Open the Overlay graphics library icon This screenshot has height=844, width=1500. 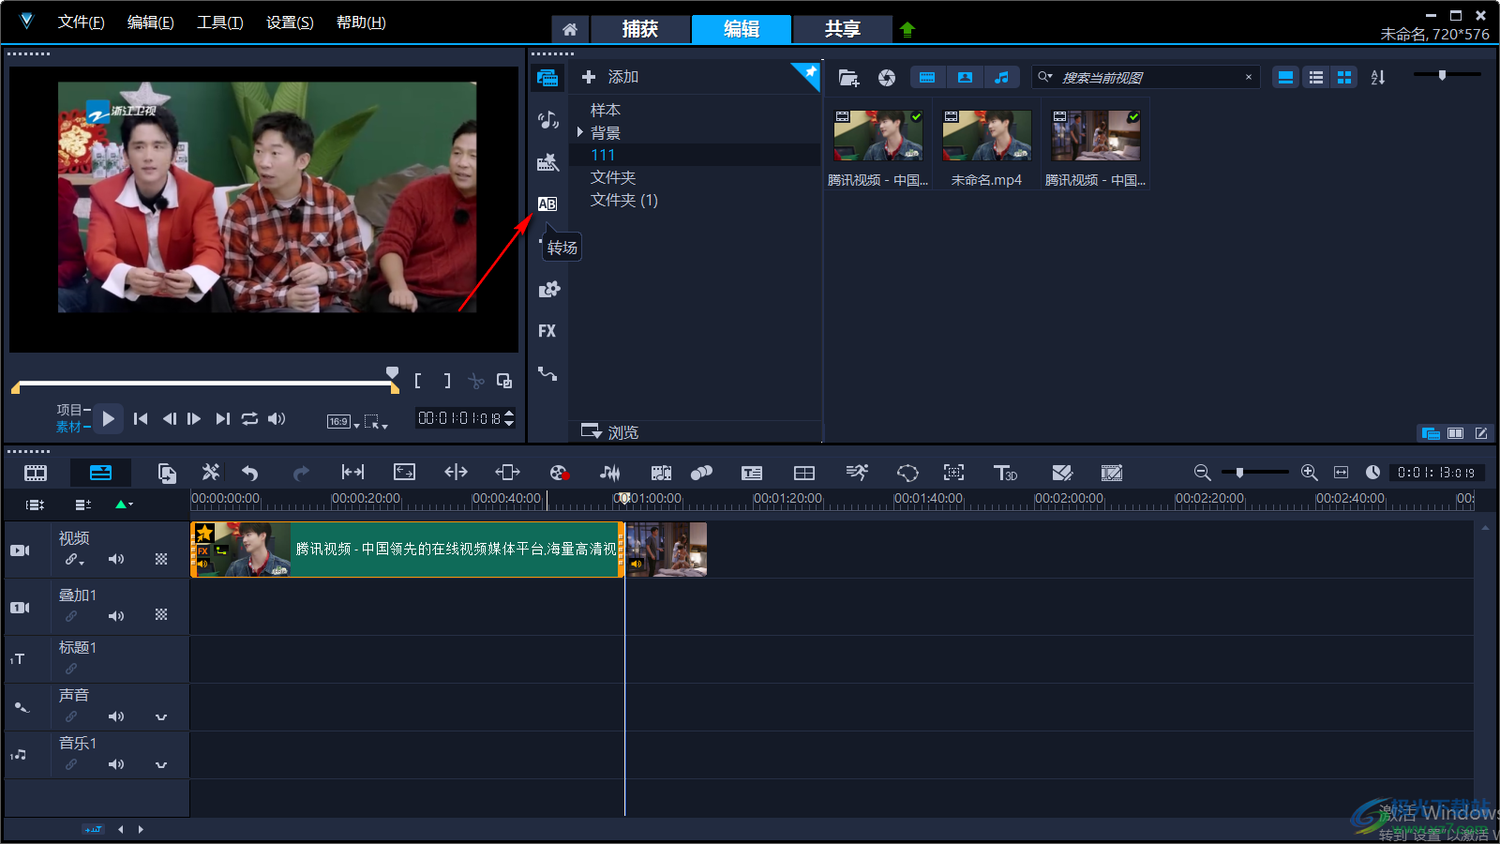tap(548, 290)
